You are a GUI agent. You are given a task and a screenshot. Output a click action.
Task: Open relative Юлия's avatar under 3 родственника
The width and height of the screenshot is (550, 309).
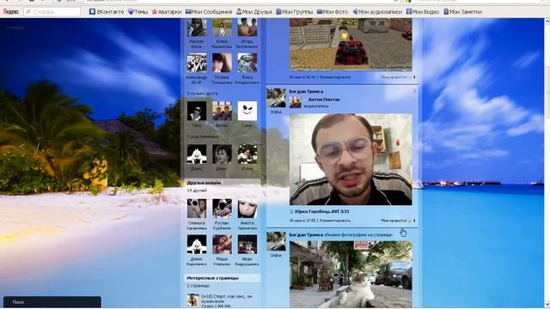click(247, 154)
